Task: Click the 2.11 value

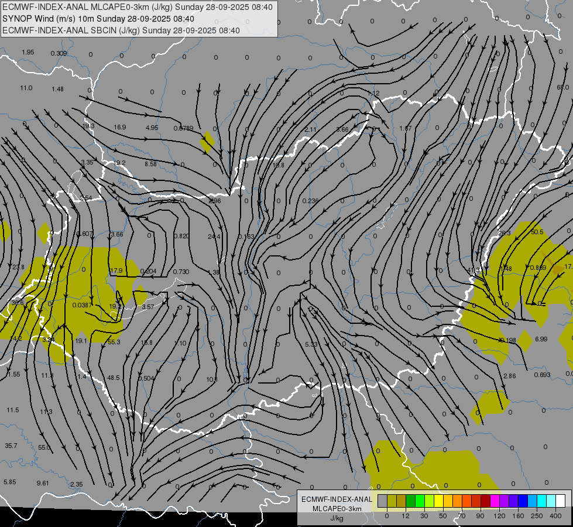Action: point(311,129)
